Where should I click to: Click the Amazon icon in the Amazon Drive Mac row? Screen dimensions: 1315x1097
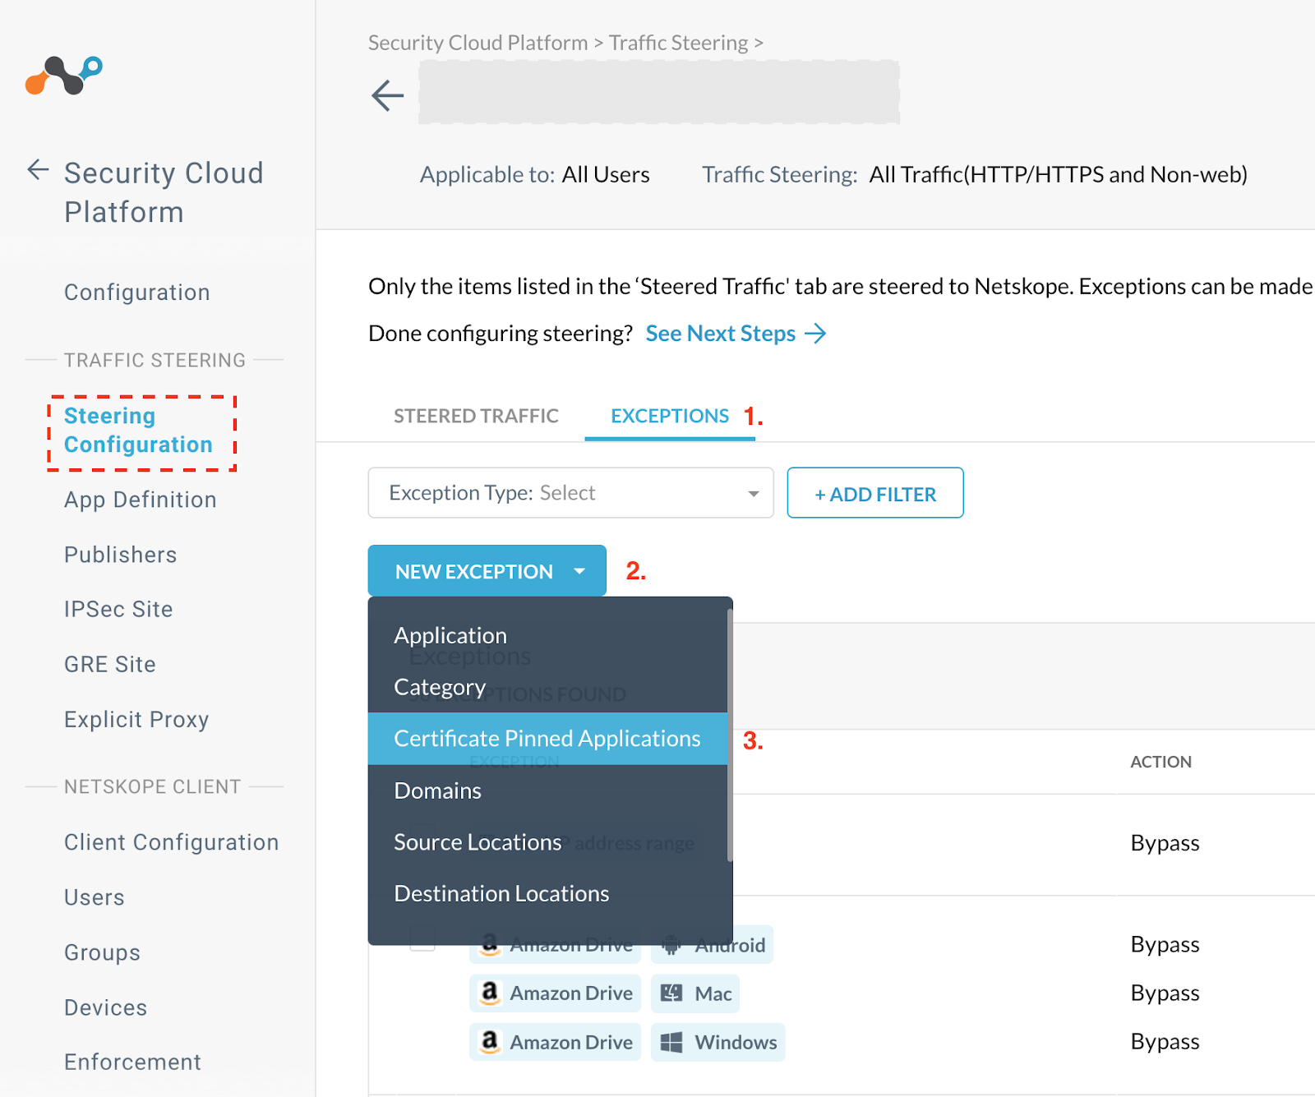[x=490, y=993]
